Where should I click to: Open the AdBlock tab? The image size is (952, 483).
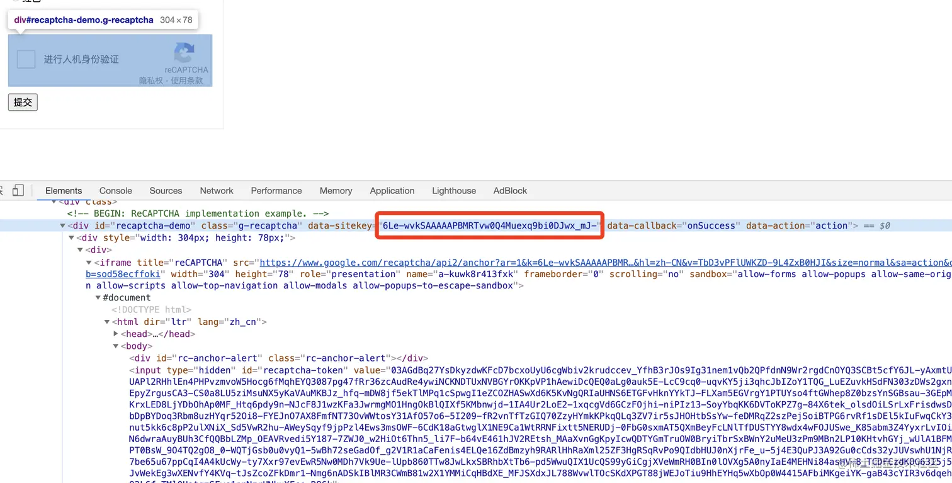(510, 191)
